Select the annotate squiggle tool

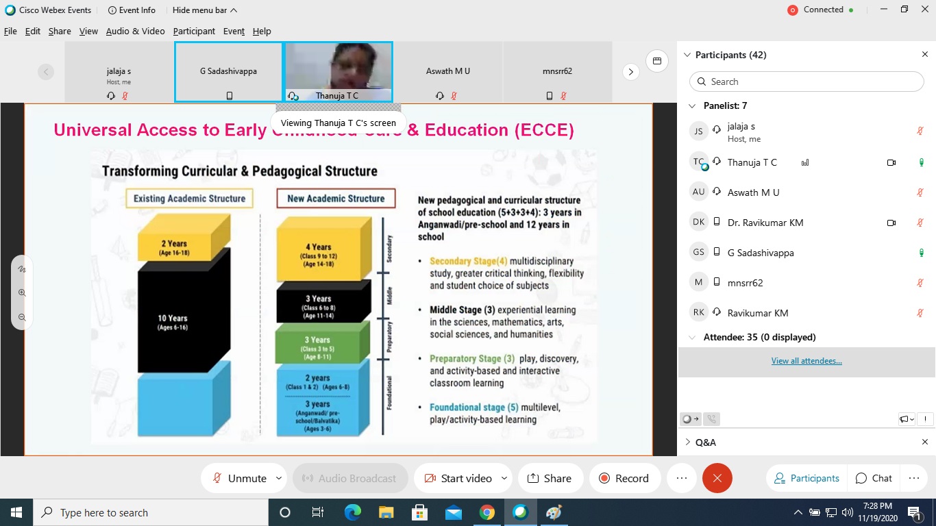pyautogui.click(x=22, y=269)
